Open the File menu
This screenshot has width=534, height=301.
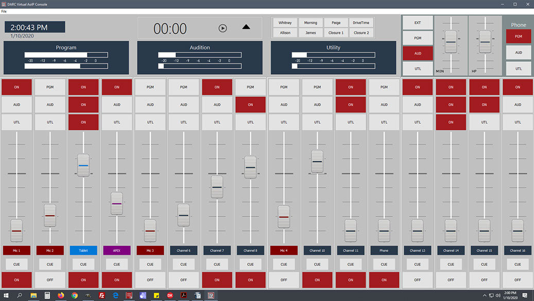coord(4,11)
